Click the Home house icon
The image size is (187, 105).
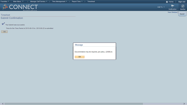(167, 2)
